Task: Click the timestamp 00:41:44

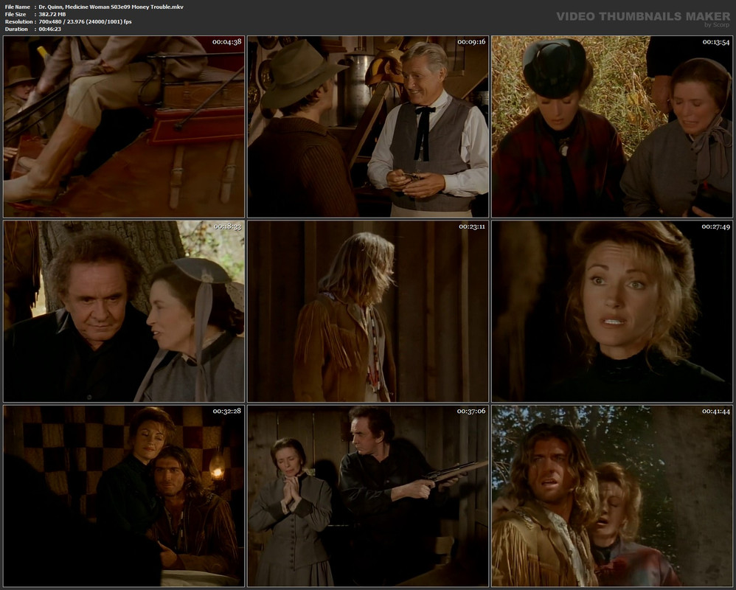Action: (x=716, y=412)
